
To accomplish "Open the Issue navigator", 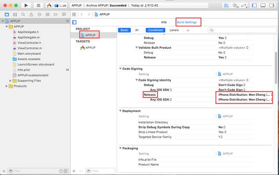I will [31, 15].
